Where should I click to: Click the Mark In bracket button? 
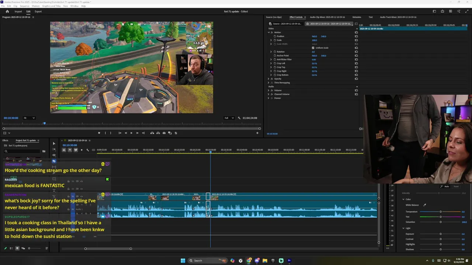coord(105,133)
